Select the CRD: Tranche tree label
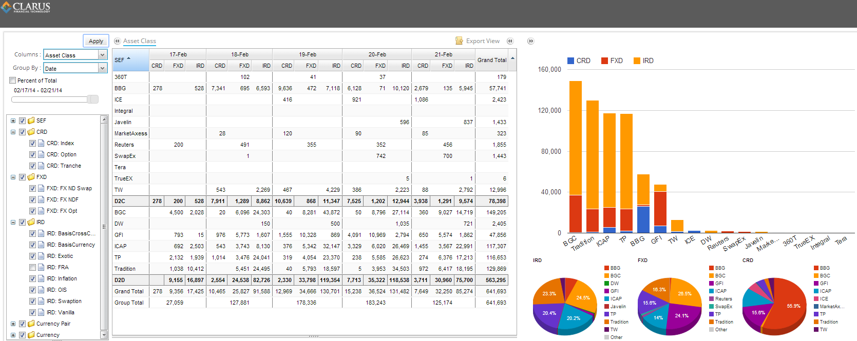The image size is (857, 341). [x=64, y=166]
